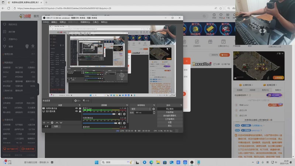Expand 主播投稿 chevron link
The image size is (295, 166).
(x=252, y=85)
